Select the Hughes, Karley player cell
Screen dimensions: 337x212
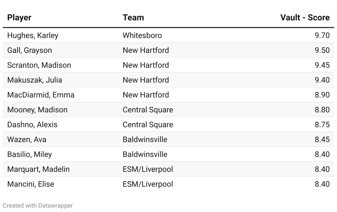pos(33,36)
